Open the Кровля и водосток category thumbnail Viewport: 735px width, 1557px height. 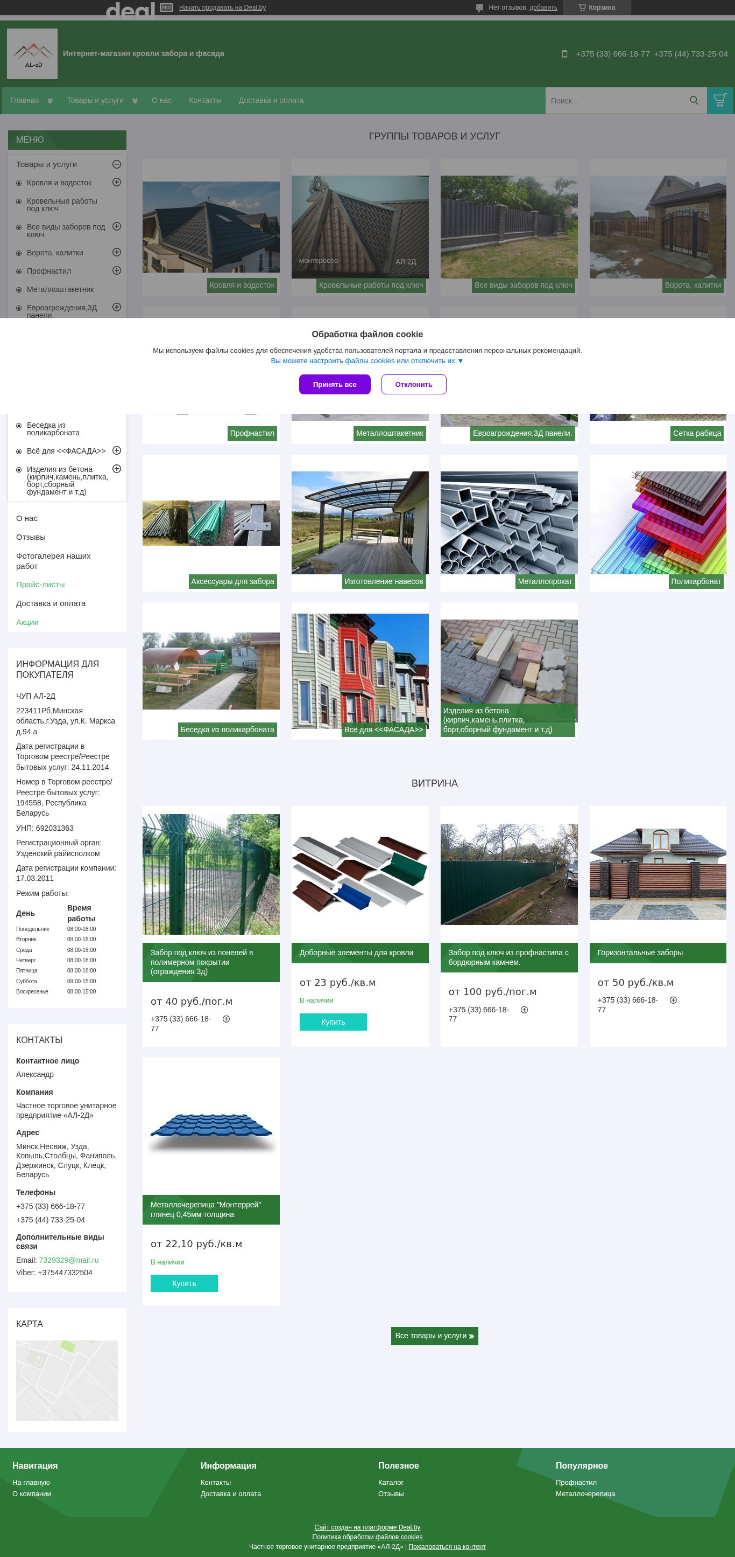[x=211, y=227]
